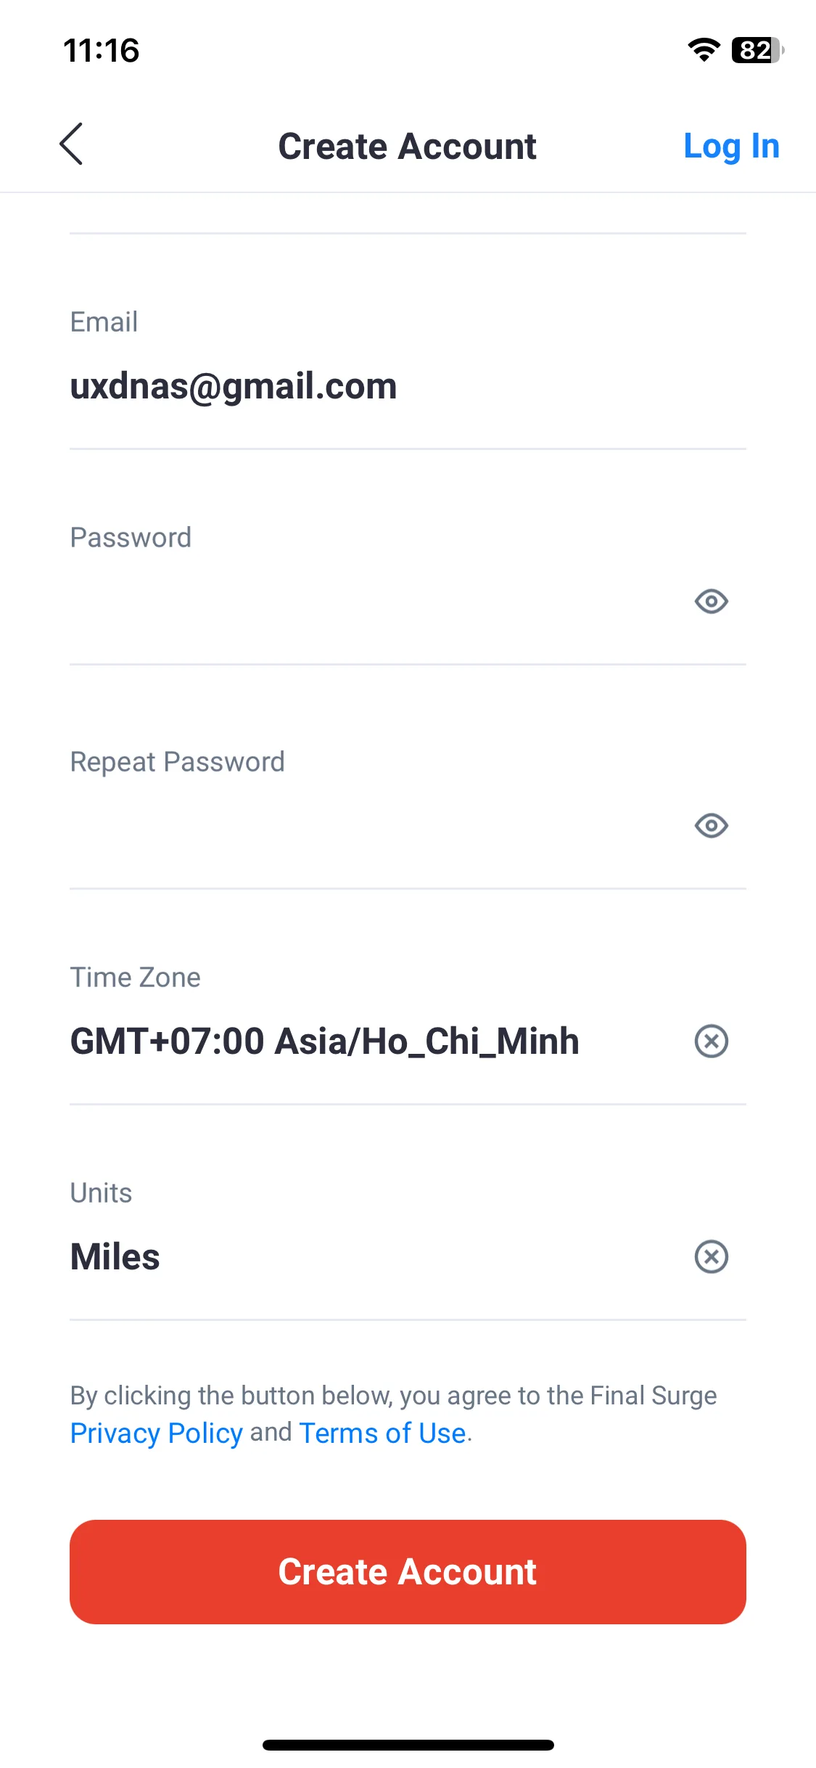Tap the clock showing 11:16

point(101,51)
